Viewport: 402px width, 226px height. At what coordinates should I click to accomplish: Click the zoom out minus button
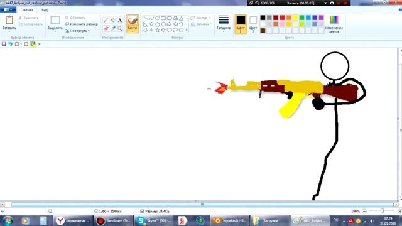(364, 211)
